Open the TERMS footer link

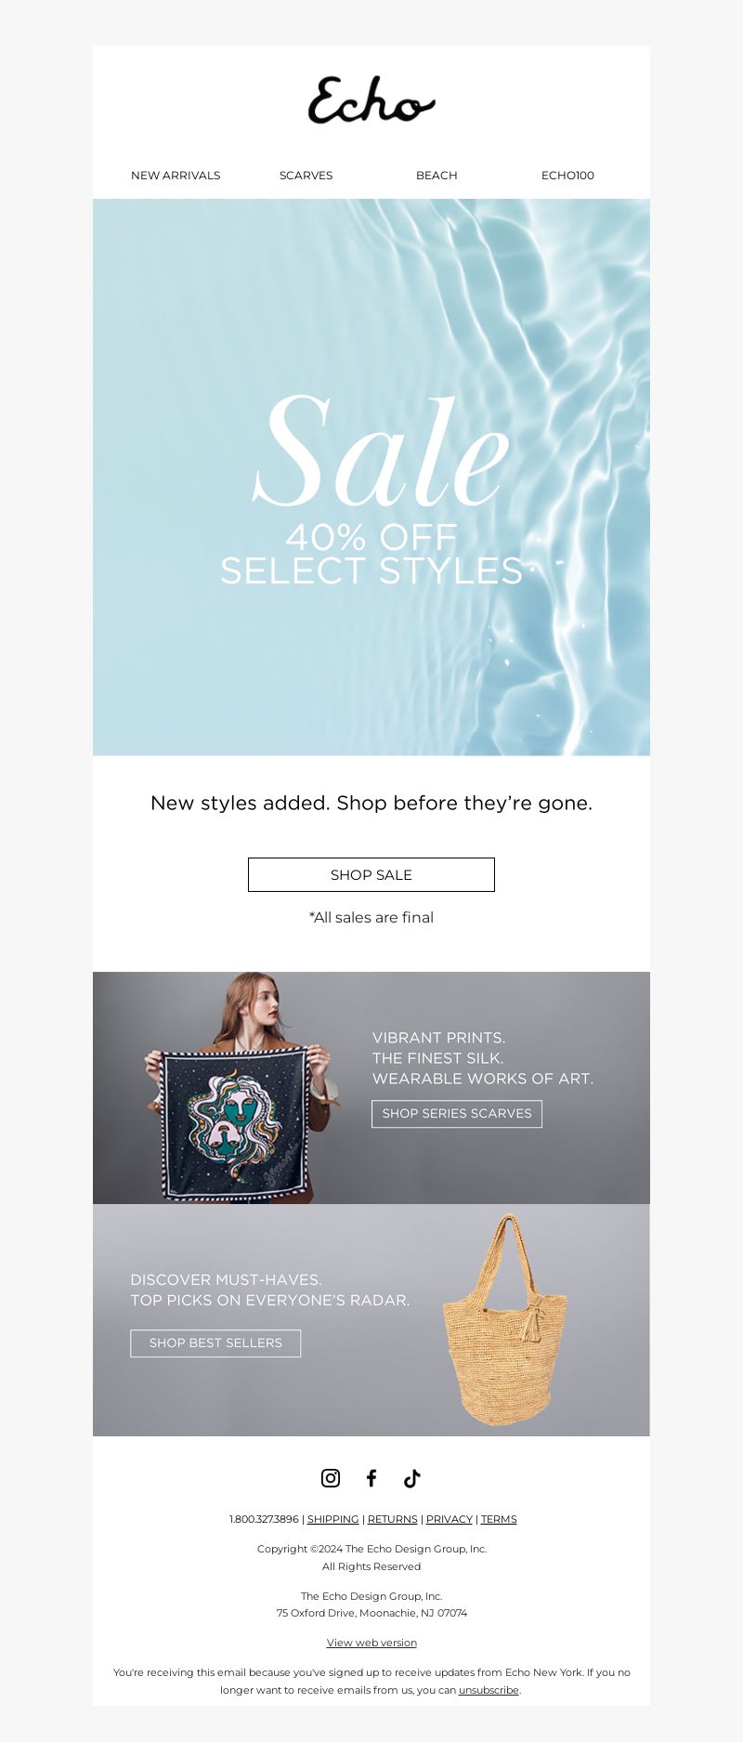(x=499, y=1519)
